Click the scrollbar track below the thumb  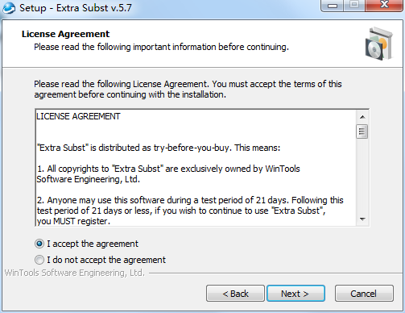[x=362, y=176]
